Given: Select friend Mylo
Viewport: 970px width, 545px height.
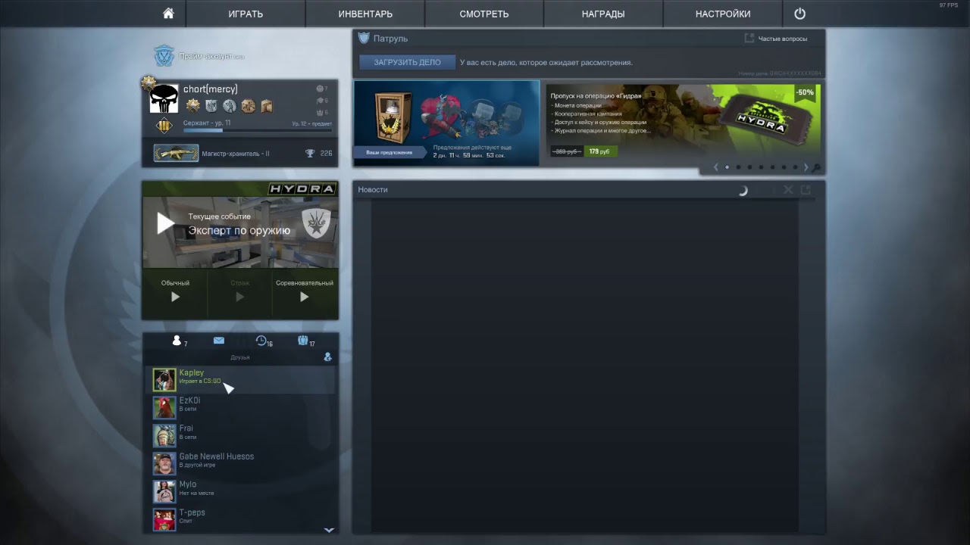Looking at the screenshot, I should pos(240,491).
